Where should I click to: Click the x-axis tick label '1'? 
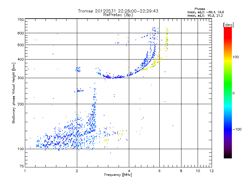pyautogui.click(x=25, y=171)
